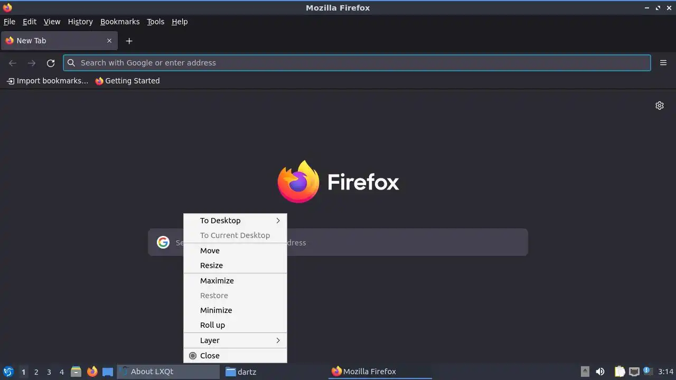
Task: Expand the To Desktop submenu
Action: (x=235, y=221)
